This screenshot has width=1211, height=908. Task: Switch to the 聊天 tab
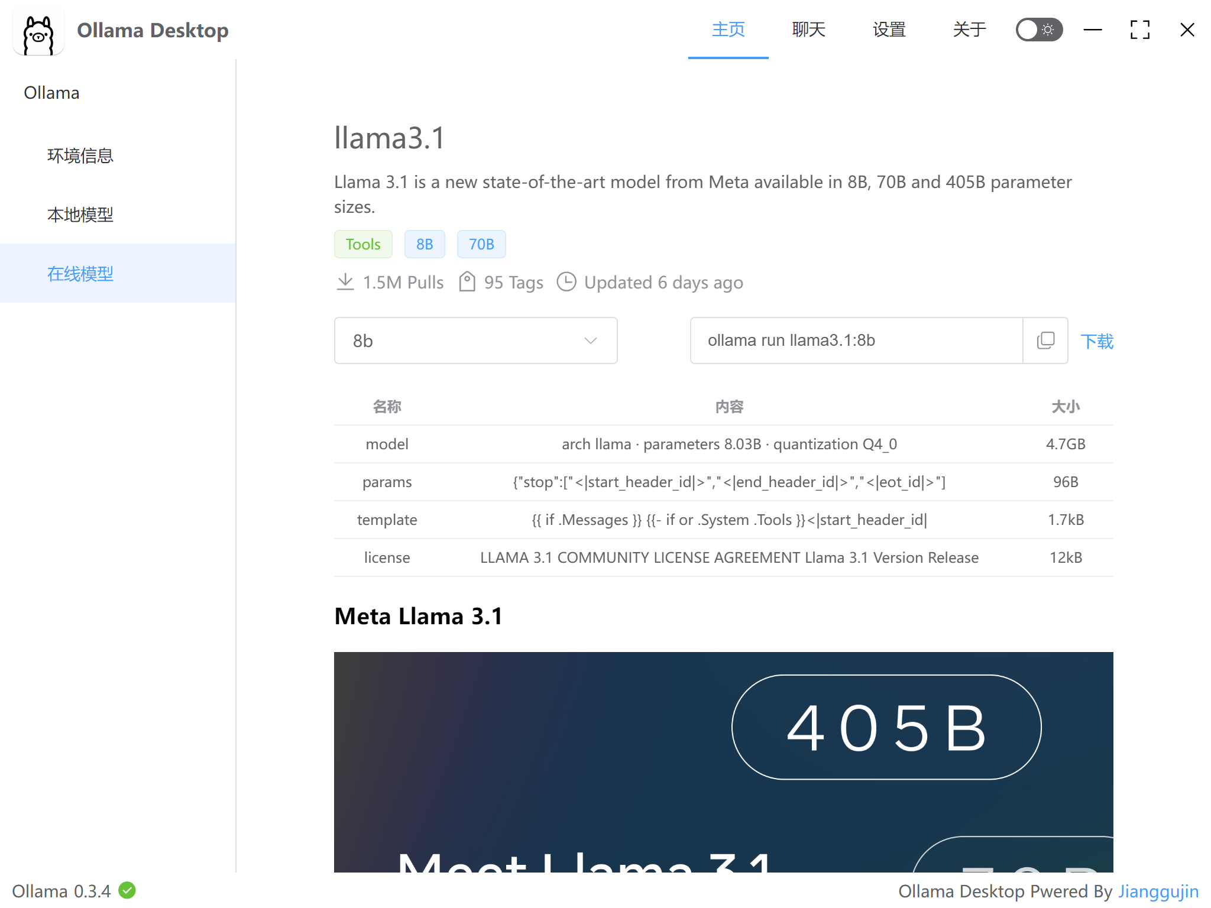[x=808, y=30]
